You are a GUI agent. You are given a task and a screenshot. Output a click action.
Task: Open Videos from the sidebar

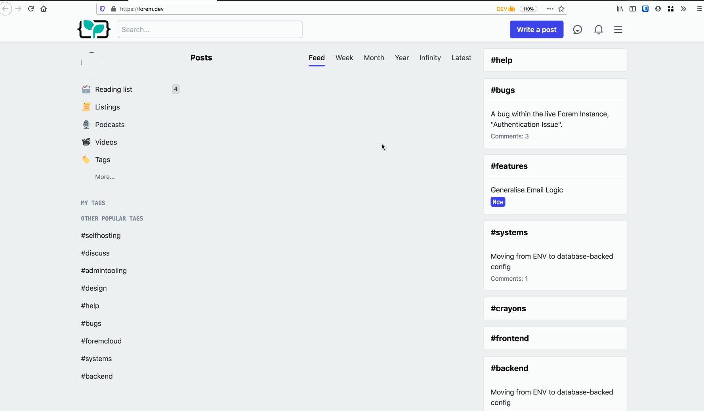click(x=106, y=142)
